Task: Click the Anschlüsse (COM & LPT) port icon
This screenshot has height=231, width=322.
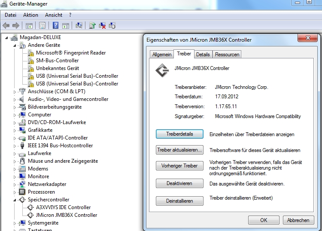Action: [x=22, y=91]
